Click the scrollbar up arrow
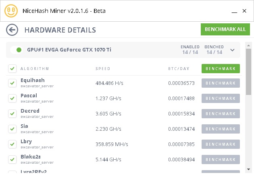The image size is (254, 177). coord(248,45)
